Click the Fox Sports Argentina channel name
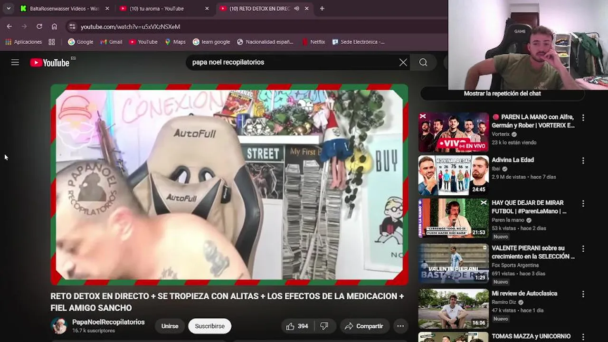Viewport: 608px width, 342px height. 515,266
